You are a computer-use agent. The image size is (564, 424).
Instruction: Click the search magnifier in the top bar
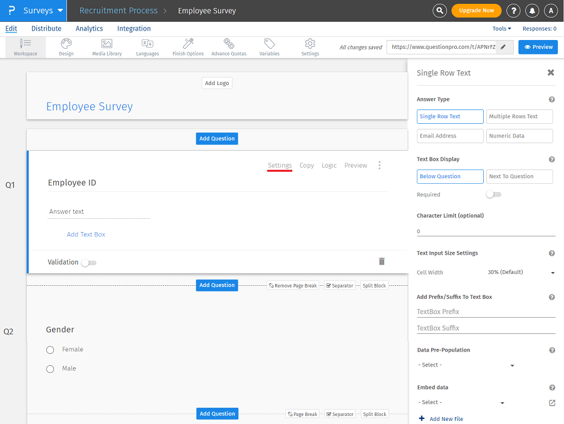pos(439,11)
